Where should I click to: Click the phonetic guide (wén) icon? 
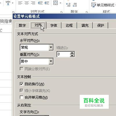coord(8,3)
